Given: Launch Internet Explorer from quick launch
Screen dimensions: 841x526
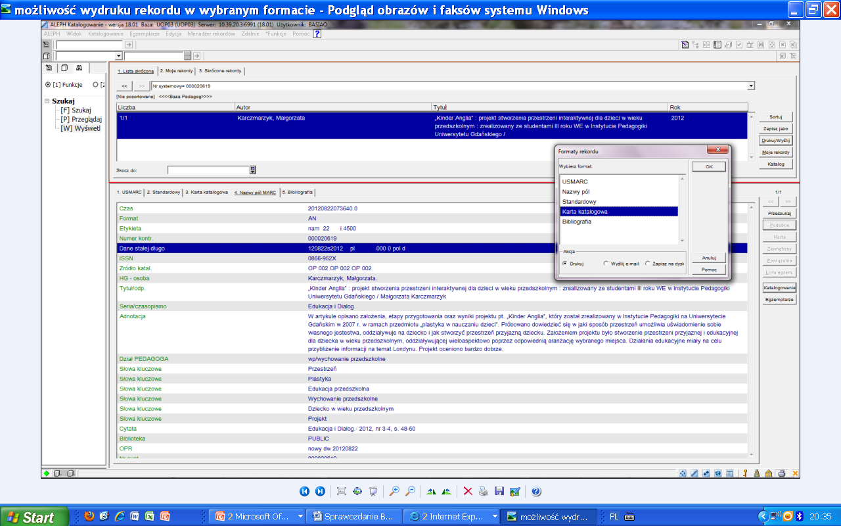Looking at the screenshot, I should [x=120, y=516].
